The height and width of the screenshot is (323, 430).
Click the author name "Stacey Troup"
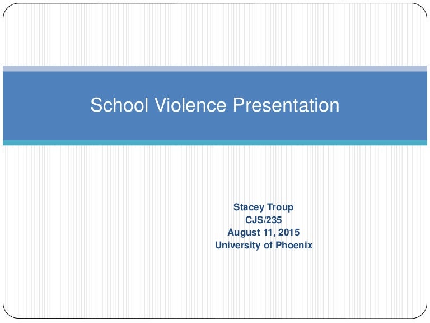pyautogui.click(x=263, y=207)
